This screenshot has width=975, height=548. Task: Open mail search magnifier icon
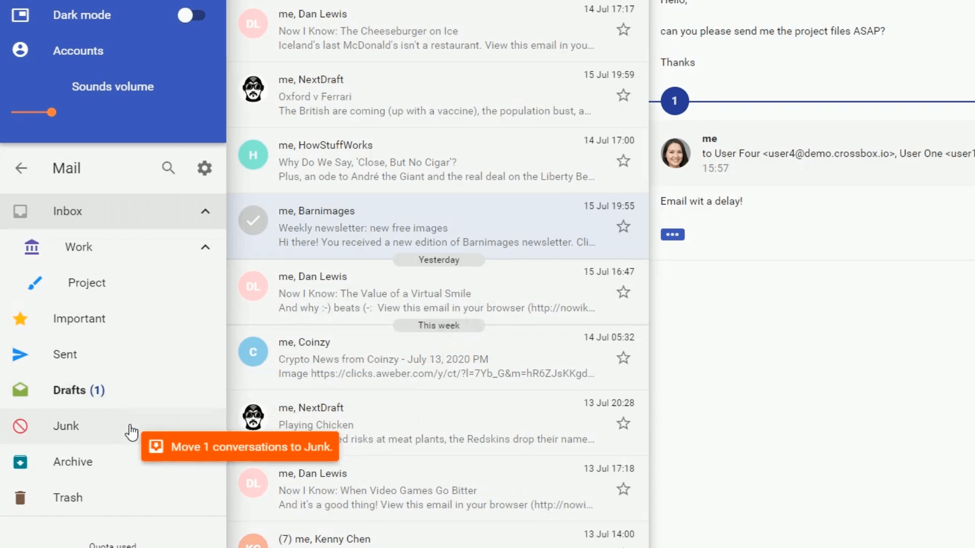tap(169, 168)
